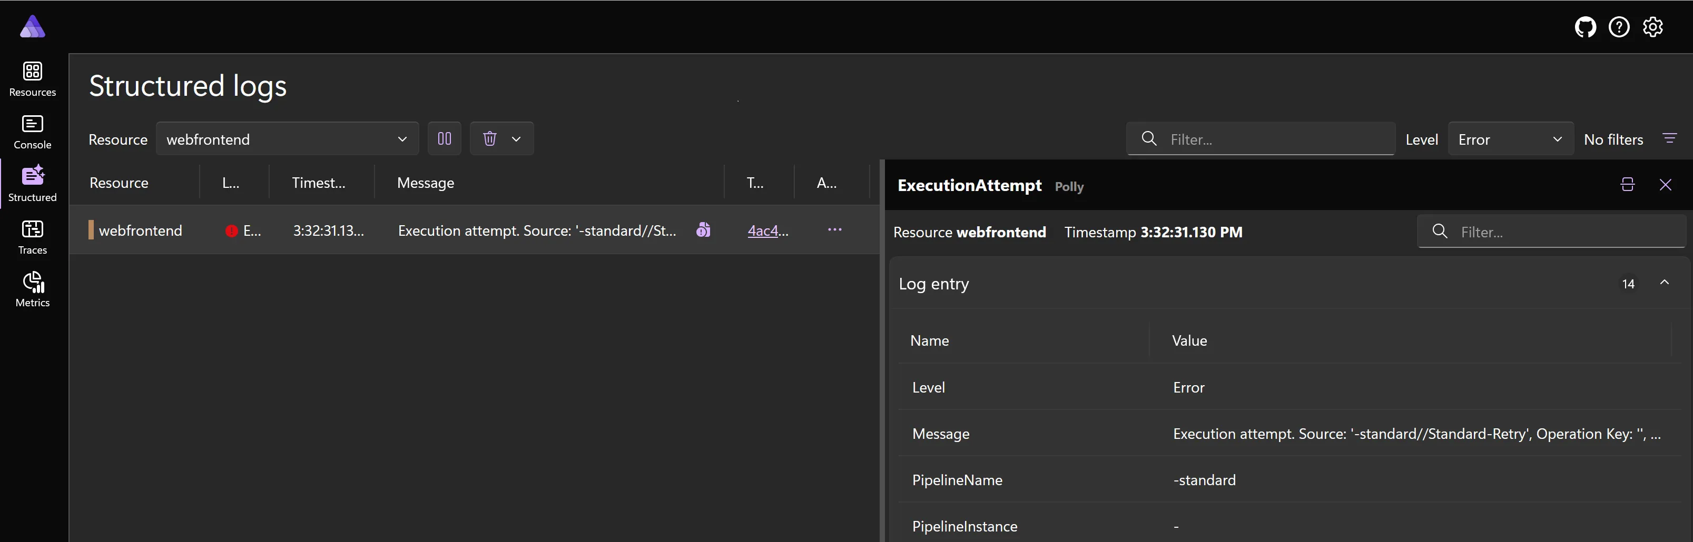The height and width of the screenshot is (542, 1693).
Task: Close the ExecutionAttempt panel
Action: coord(1666,185)
